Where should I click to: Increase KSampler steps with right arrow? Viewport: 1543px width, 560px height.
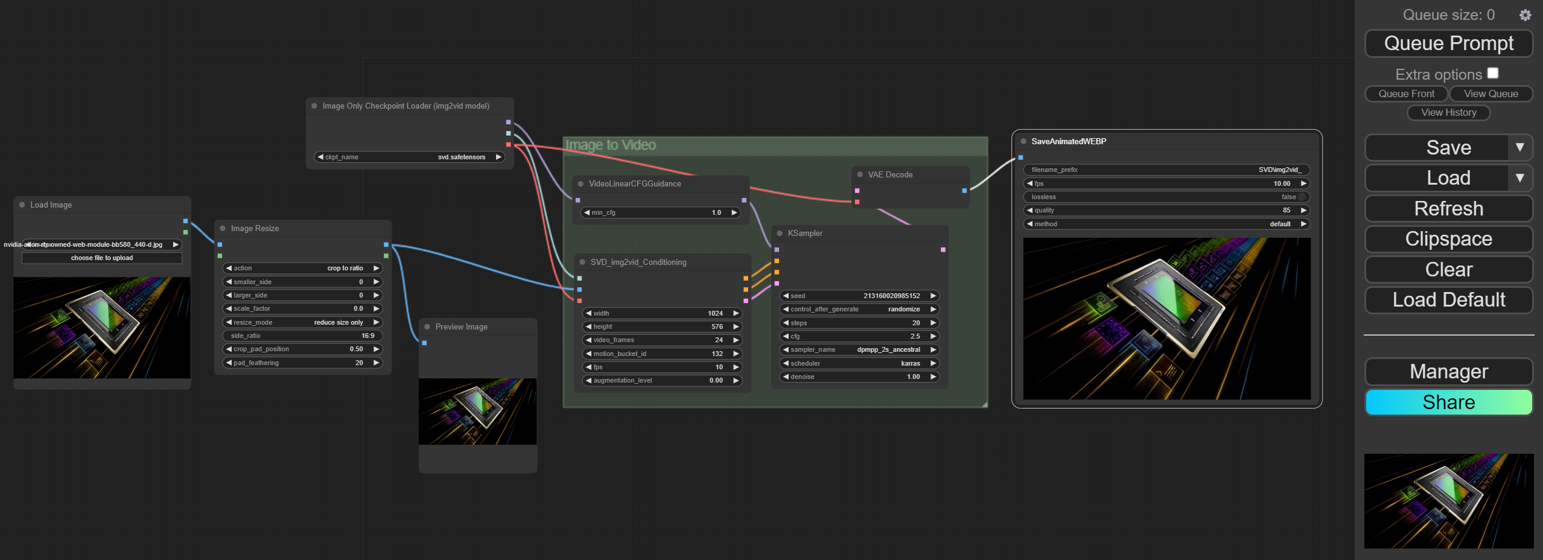click(x=933, y=323)
